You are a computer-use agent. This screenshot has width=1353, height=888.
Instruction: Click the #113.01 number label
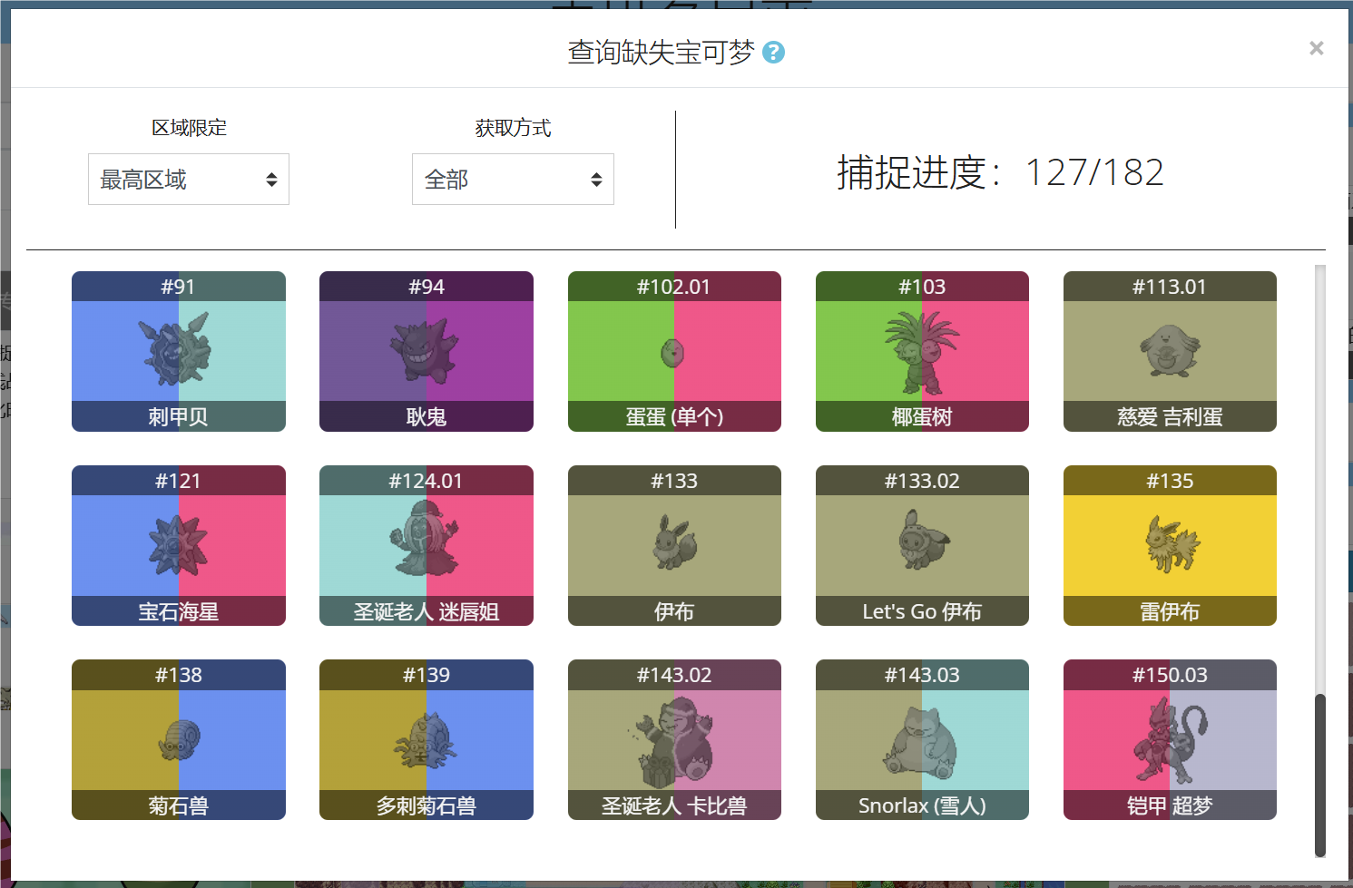click(x=1170, y=287)
